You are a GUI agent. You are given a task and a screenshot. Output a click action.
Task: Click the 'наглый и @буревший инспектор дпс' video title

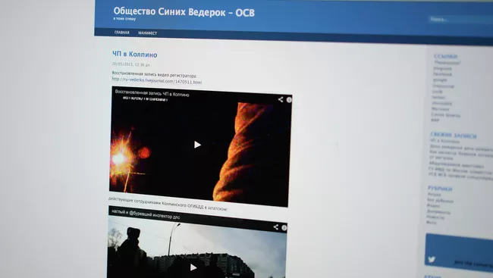[146, 214]
